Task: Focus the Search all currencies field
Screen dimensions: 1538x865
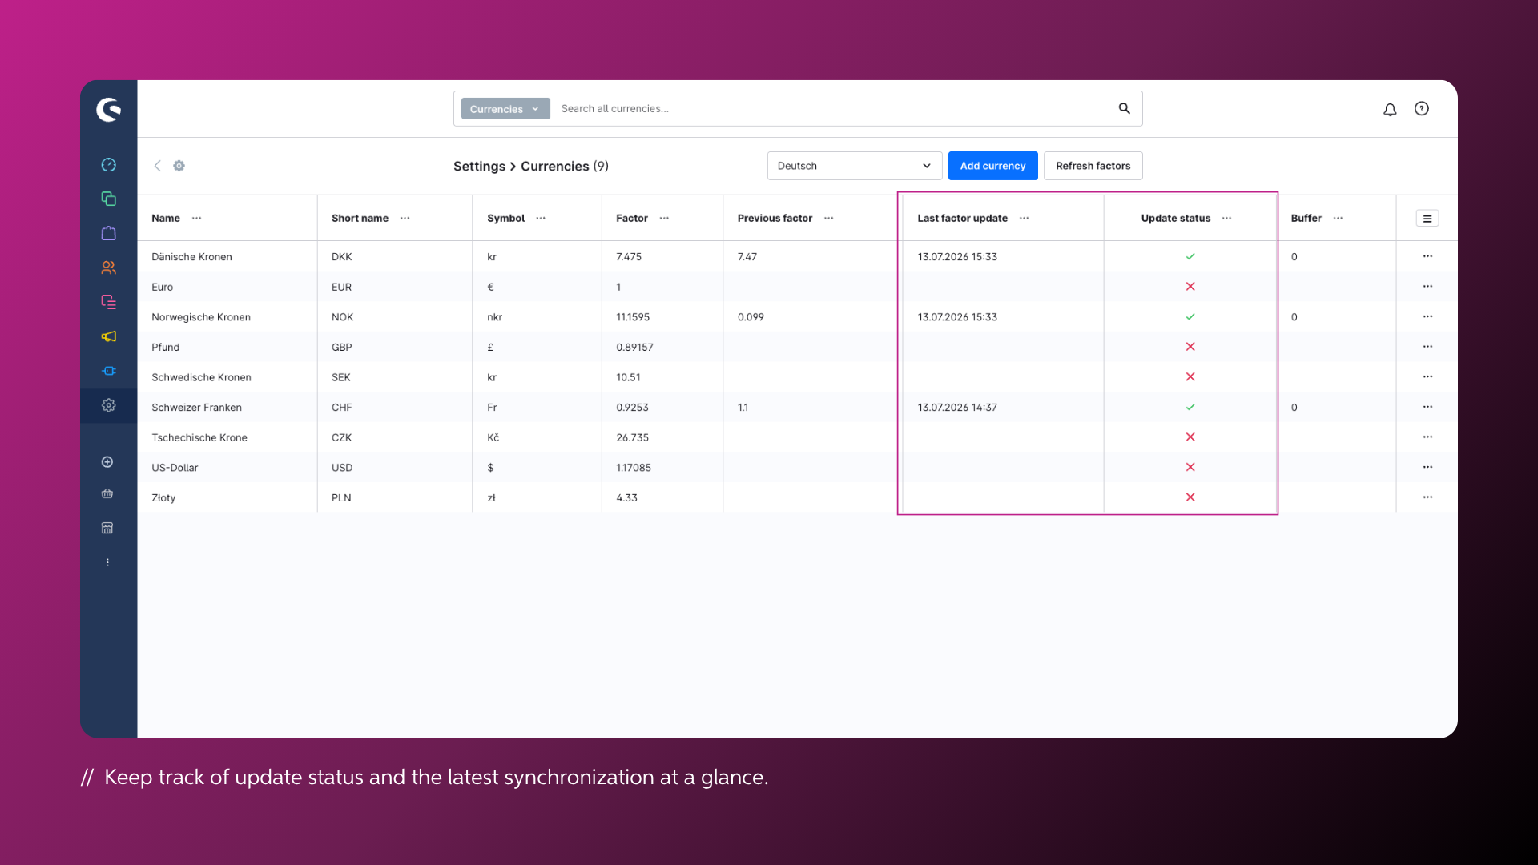Action: 833,109
